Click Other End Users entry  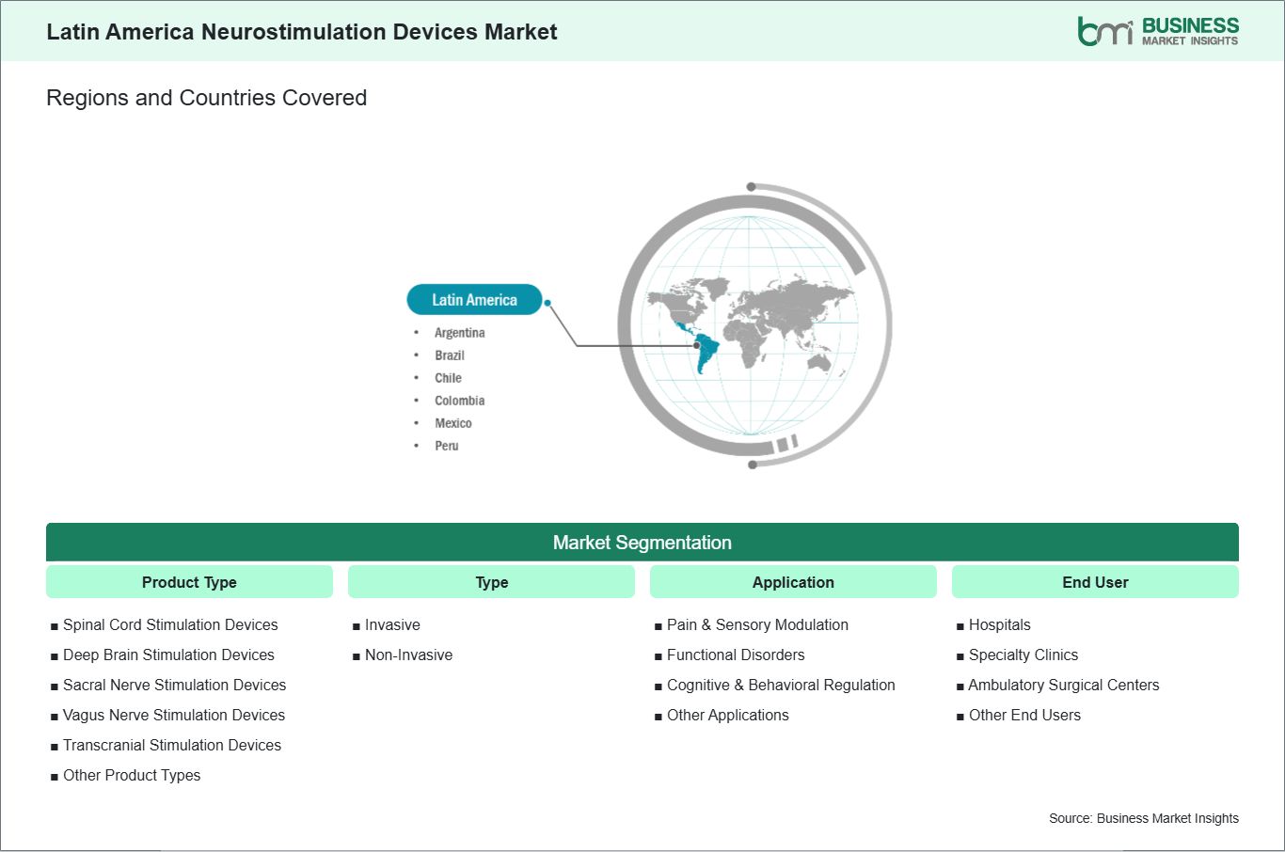[1024, 715]
